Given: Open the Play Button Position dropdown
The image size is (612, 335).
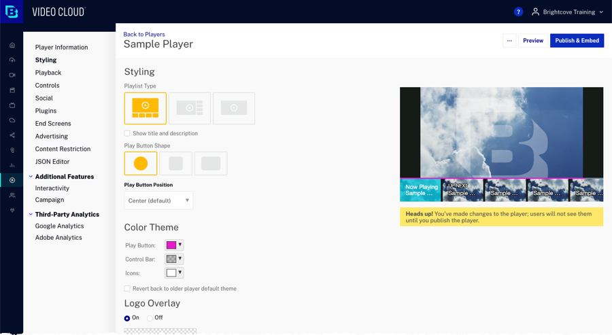Looking at the screenshot, I should [x=158, y=200].
